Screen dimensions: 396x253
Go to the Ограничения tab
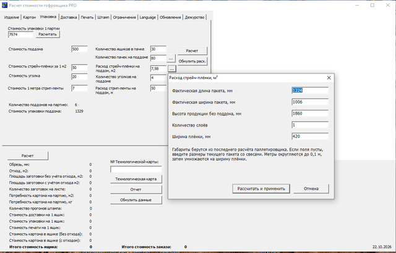click(x=124, y=17)
